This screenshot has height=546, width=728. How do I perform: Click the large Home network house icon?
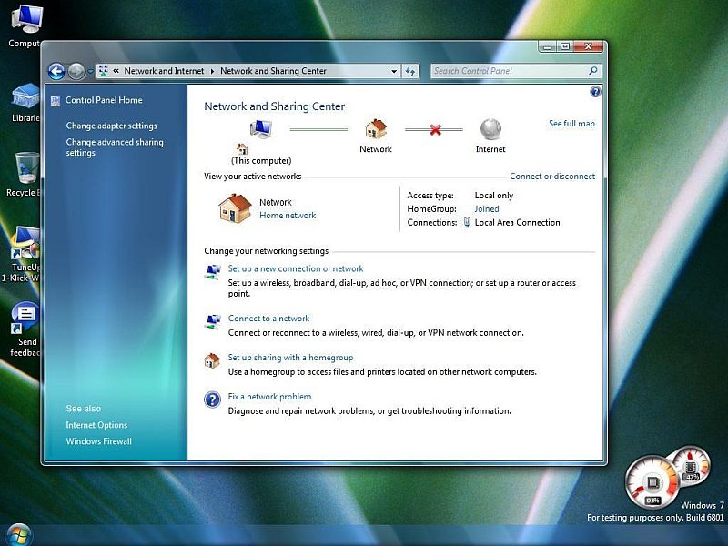coord(235,208)
